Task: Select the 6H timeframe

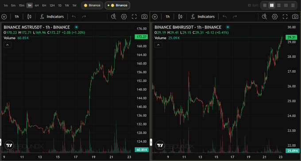Action: coord(44,5)
